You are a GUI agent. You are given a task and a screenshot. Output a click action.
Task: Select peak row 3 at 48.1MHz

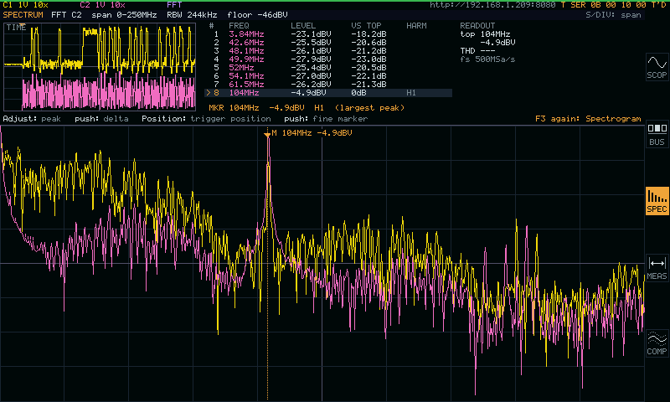coord(328,51)
